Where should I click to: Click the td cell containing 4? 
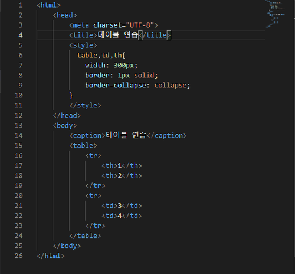[122, 216]
